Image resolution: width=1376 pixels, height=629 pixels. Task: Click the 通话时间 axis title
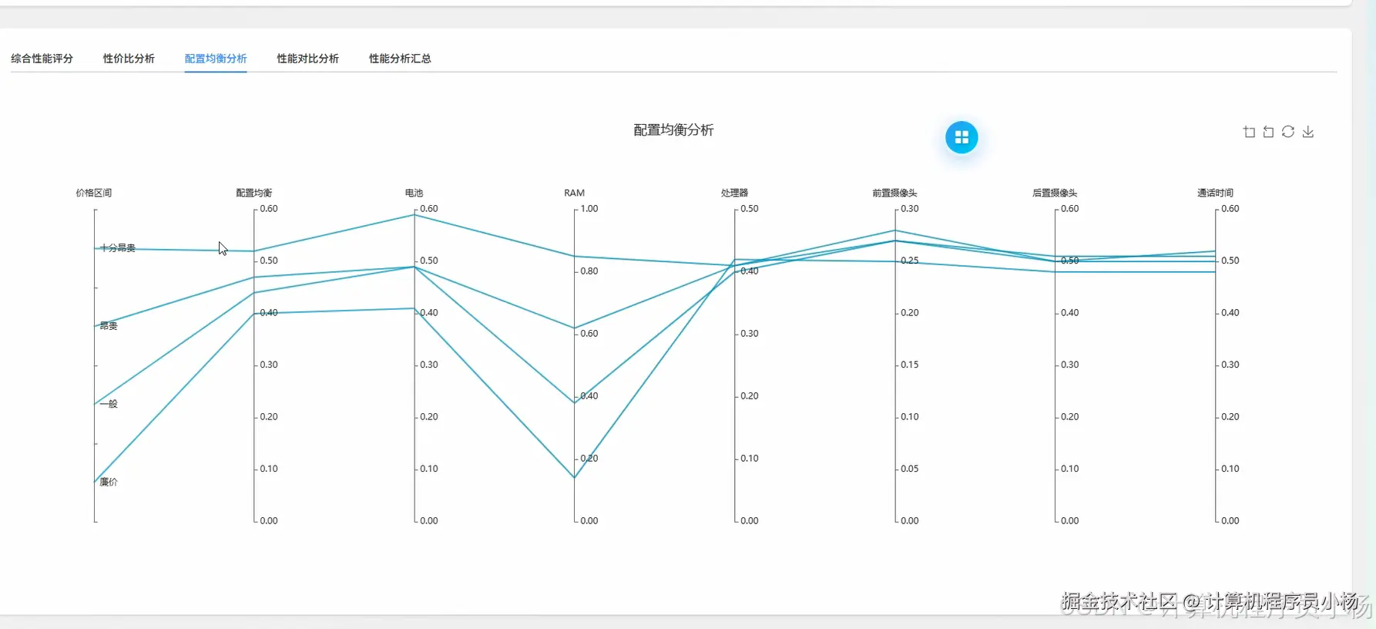[1215, 193]
